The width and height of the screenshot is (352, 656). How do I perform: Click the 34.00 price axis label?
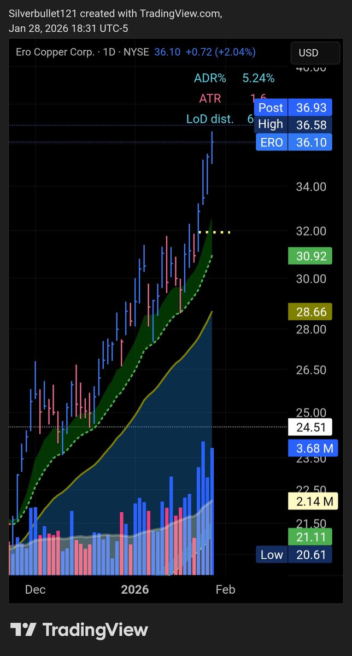click(x=312, y=186)
